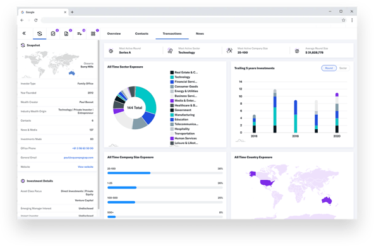Open the browser three-dot menu
The image size is (374, 246).
tap(352, 20)
